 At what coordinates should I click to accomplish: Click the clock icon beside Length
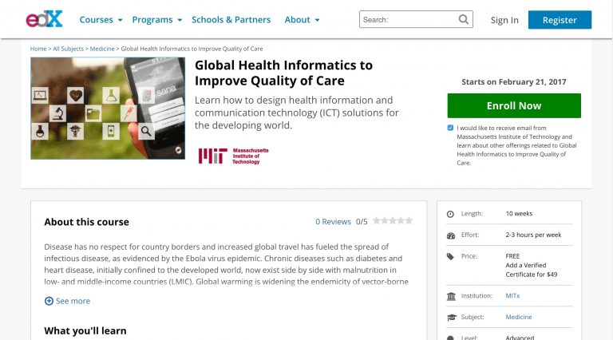click(x=450, y=214)
